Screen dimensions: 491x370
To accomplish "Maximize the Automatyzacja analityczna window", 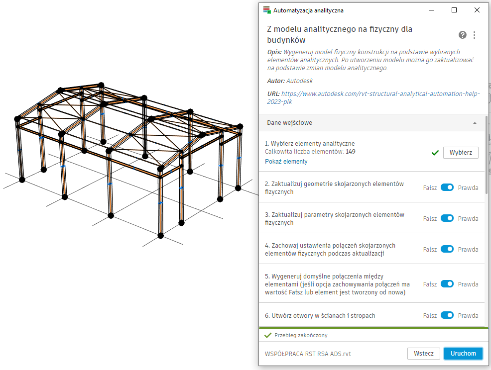I will [x=454, y=10].
